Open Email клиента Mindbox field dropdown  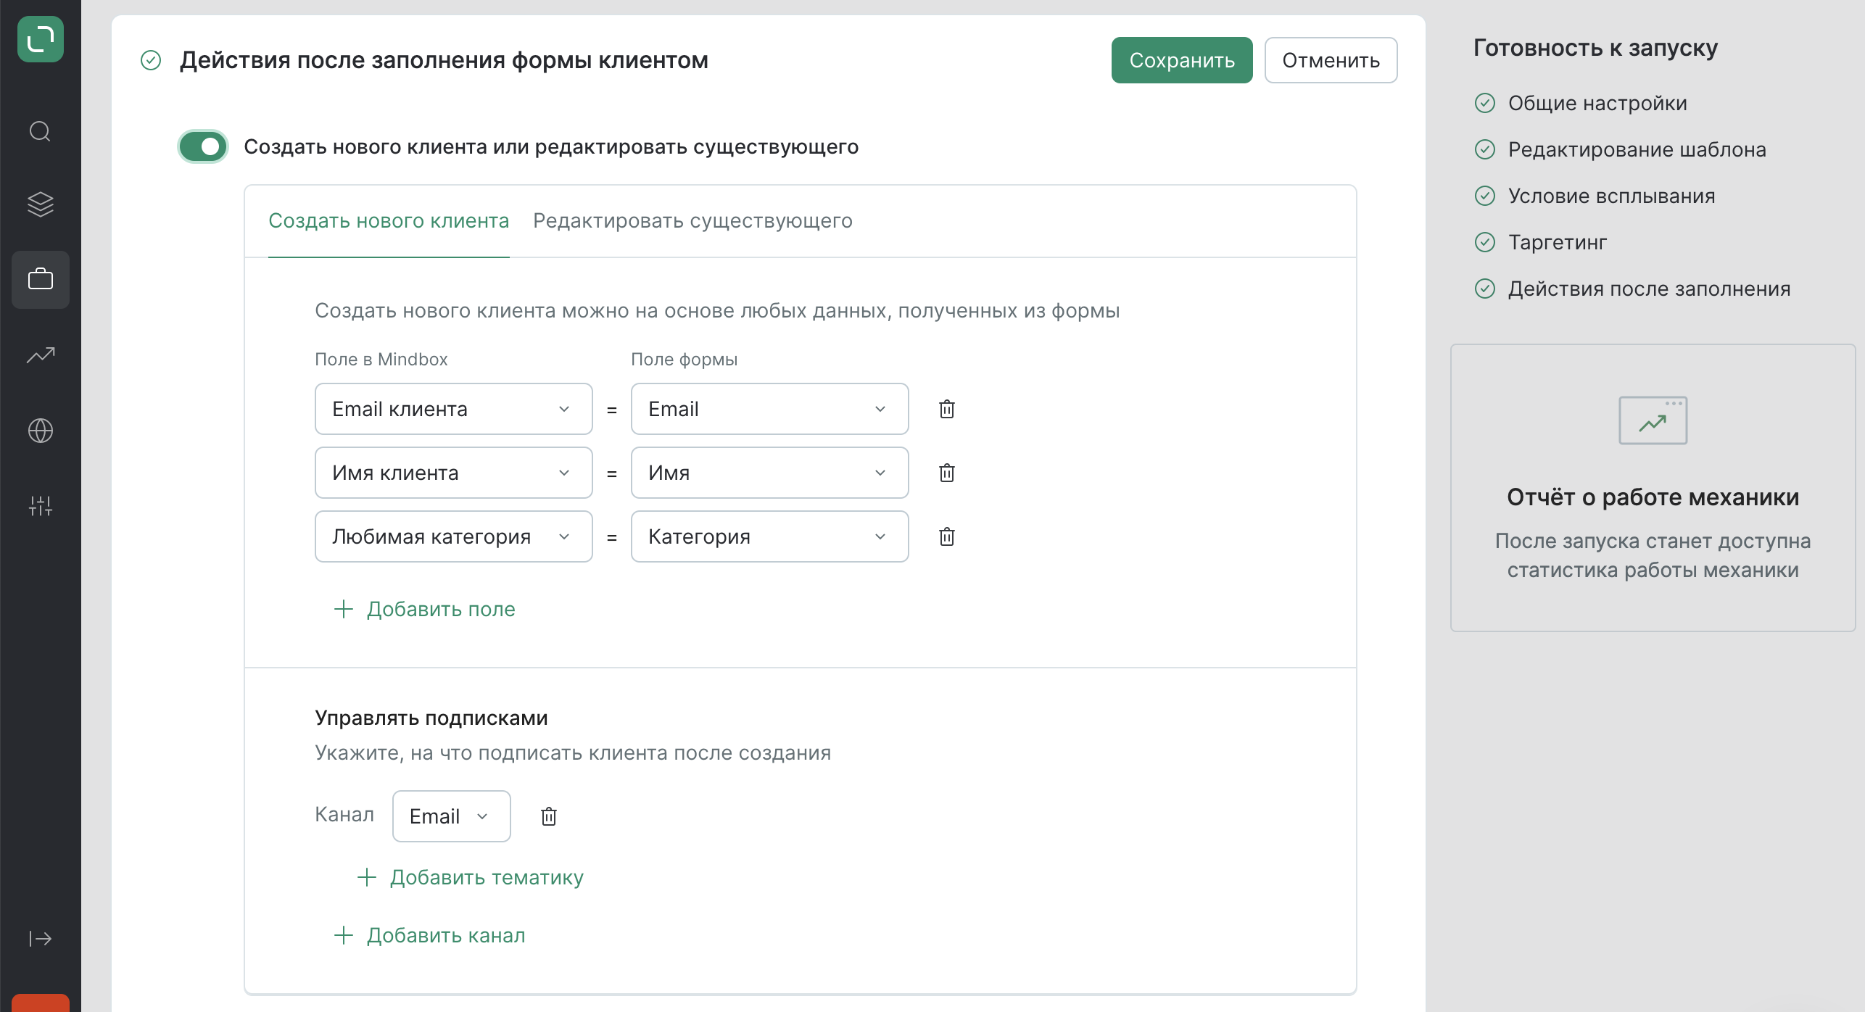point(454,409)
